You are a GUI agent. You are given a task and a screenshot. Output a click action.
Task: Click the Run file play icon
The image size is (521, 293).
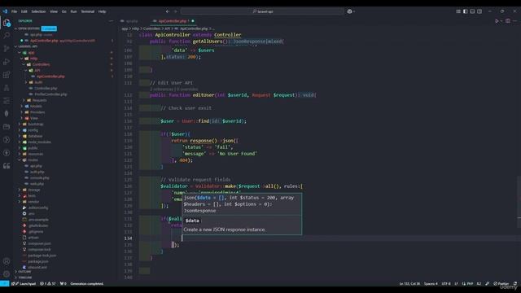tap(497, 21)
